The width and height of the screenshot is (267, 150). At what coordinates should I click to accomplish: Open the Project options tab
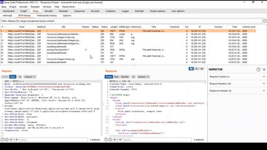[158, 11]
